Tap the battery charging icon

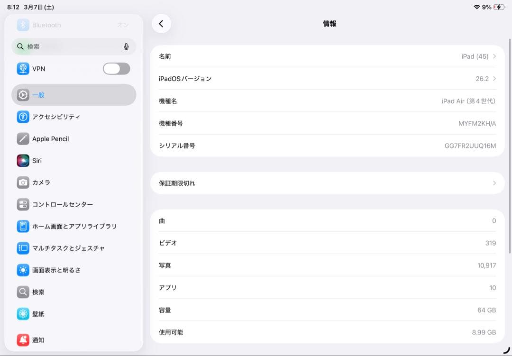click(x=499, y=7)
